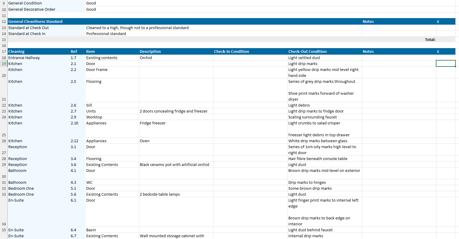The image size is (459, 239).
Task: Select the "Entrance Hallway" cell
Action: (x=24, y=58)
